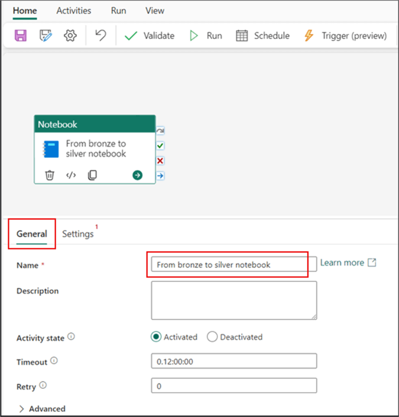Screen dimensions: 399x417
Task: Click into the Description text box
Action: (234, 300)
